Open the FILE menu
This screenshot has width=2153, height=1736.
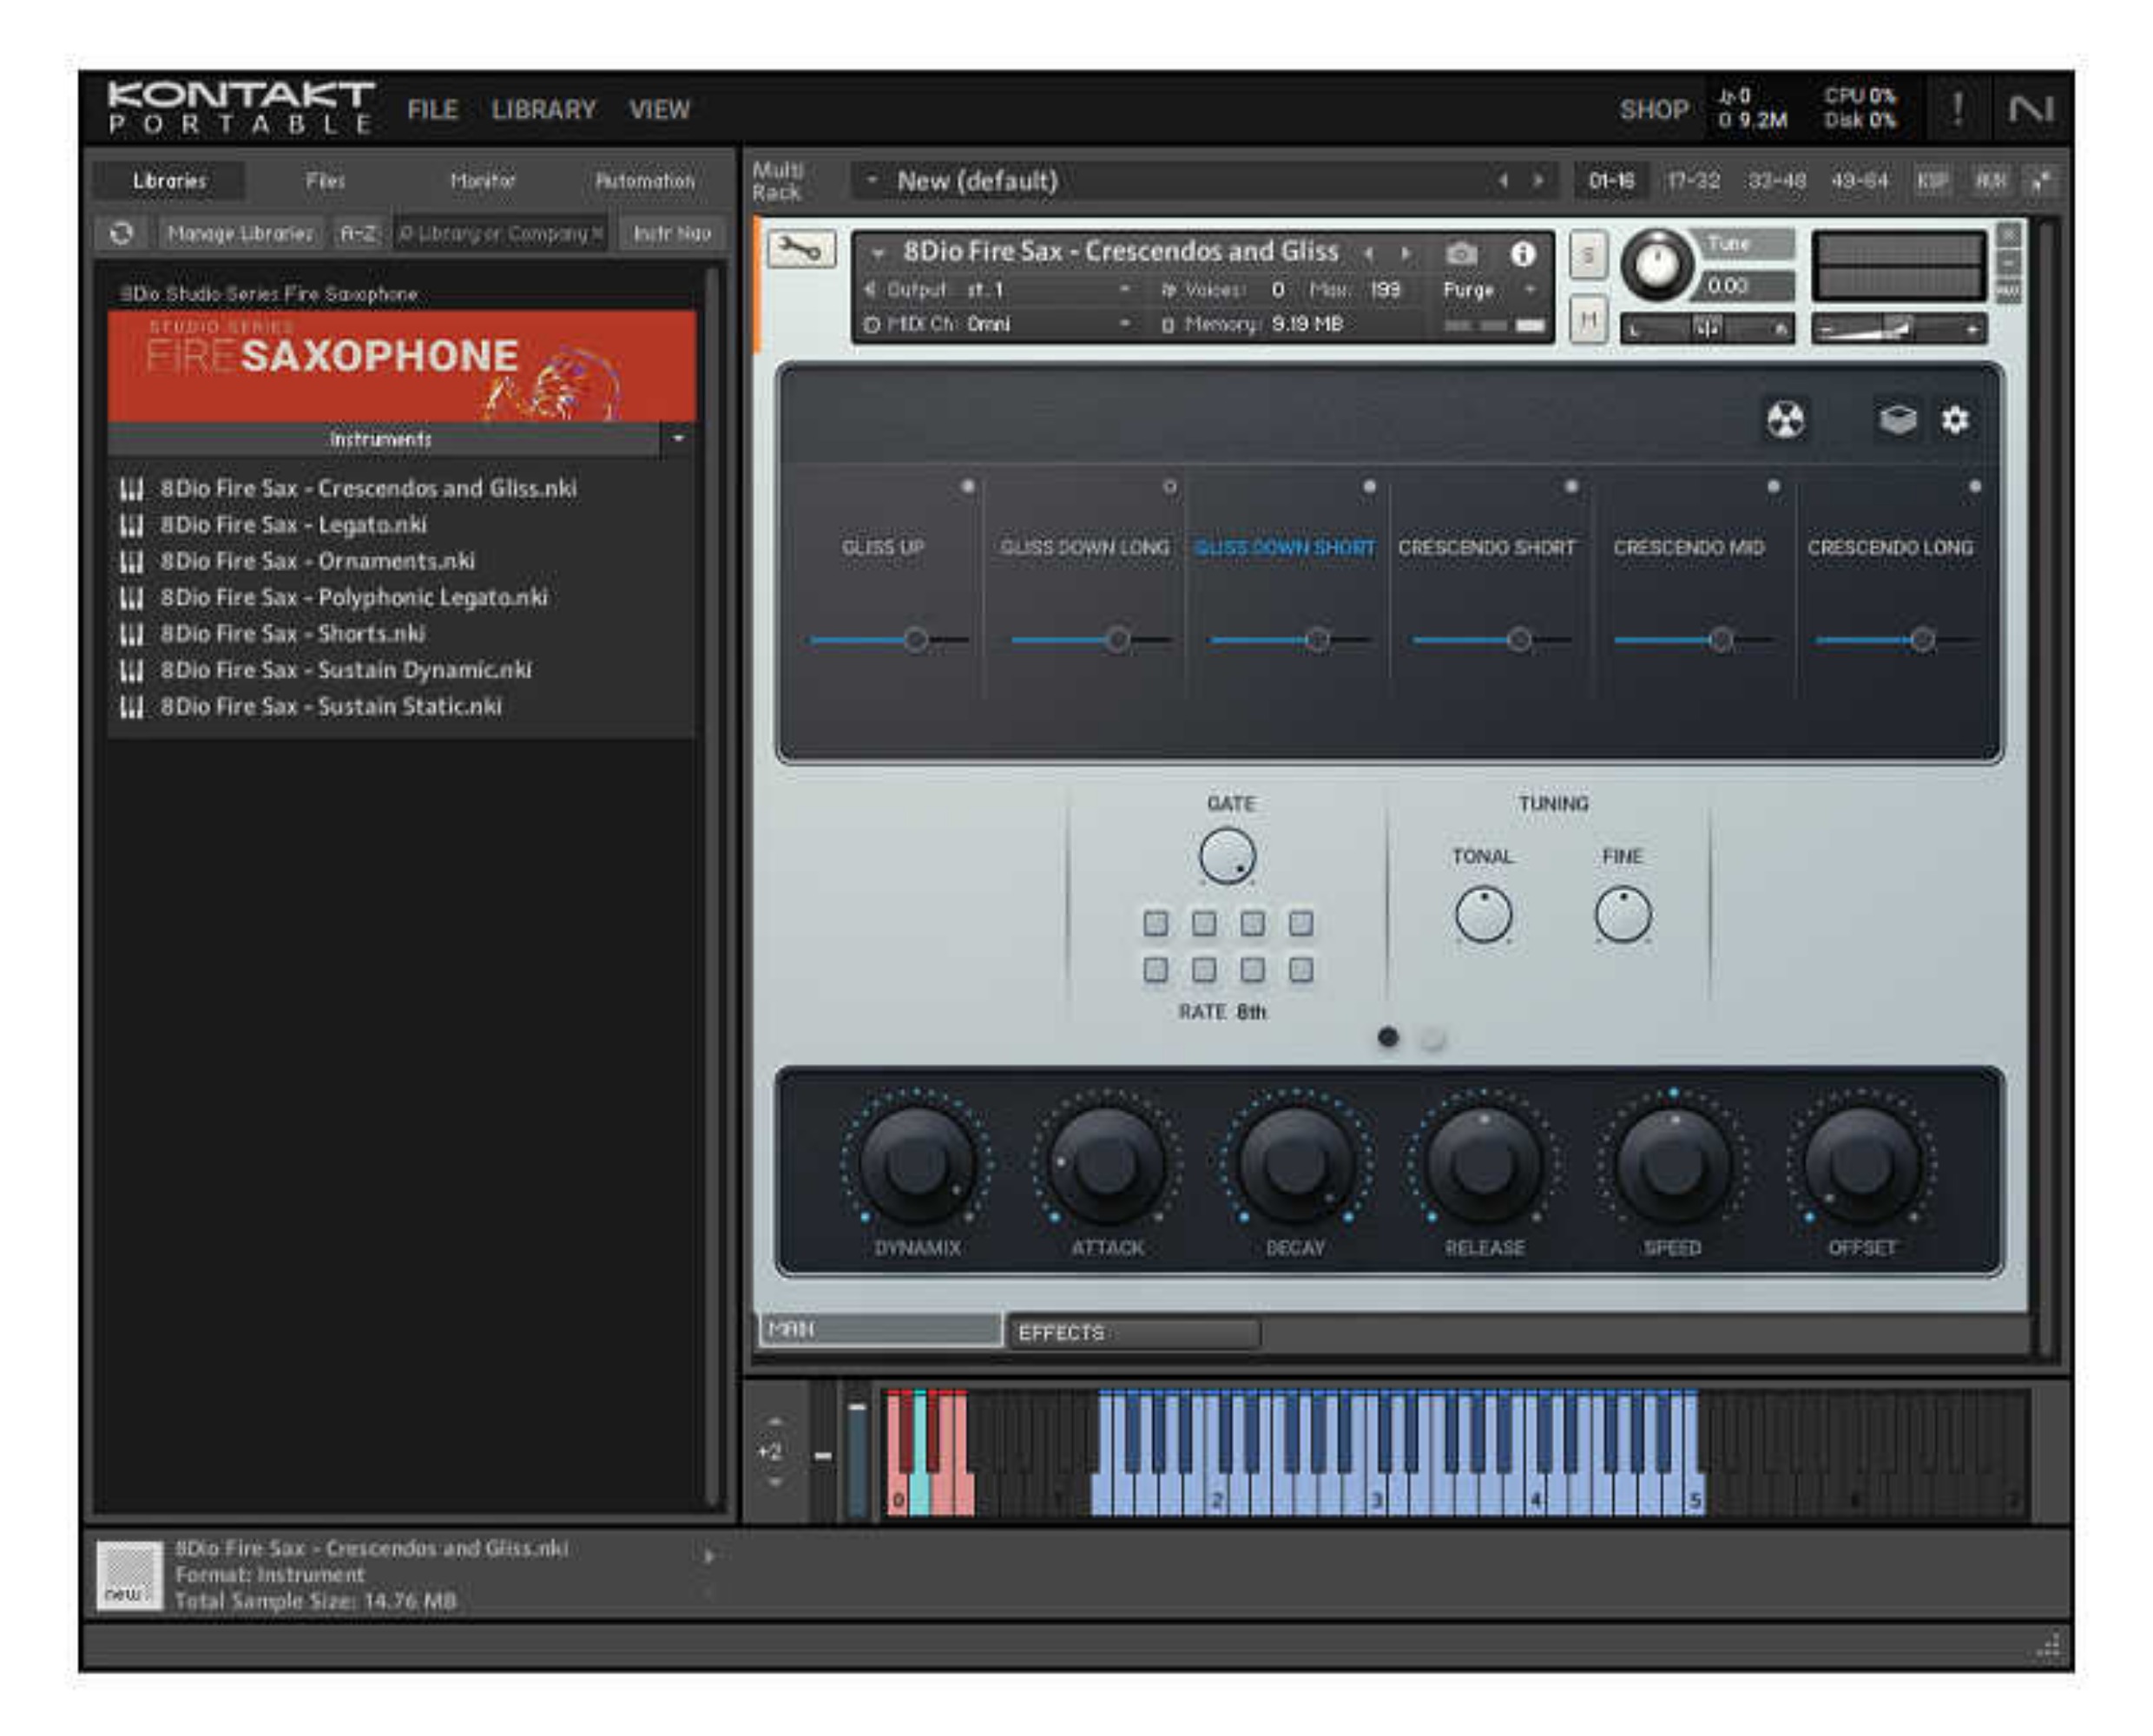[432, 109]
